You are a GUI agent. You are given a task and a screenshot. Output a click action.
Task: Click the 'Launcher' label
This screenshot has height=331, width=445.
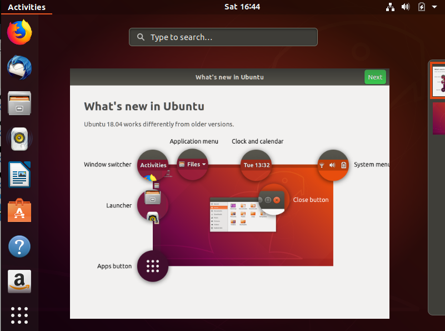pos(119,205)
